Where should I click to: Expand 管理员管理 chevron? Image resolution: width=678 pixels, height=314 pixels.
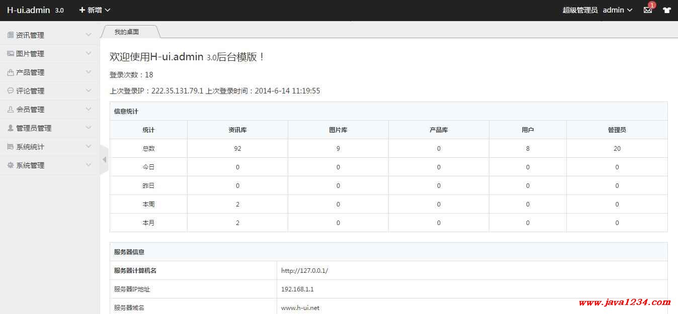[89, 128]
